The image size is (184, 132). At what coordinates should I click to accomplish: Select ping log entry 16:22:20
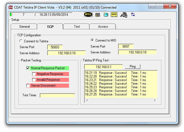116,76
